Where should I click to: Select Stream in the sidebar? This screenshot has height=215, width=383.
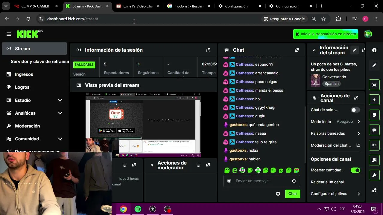[x=34, y=49]
